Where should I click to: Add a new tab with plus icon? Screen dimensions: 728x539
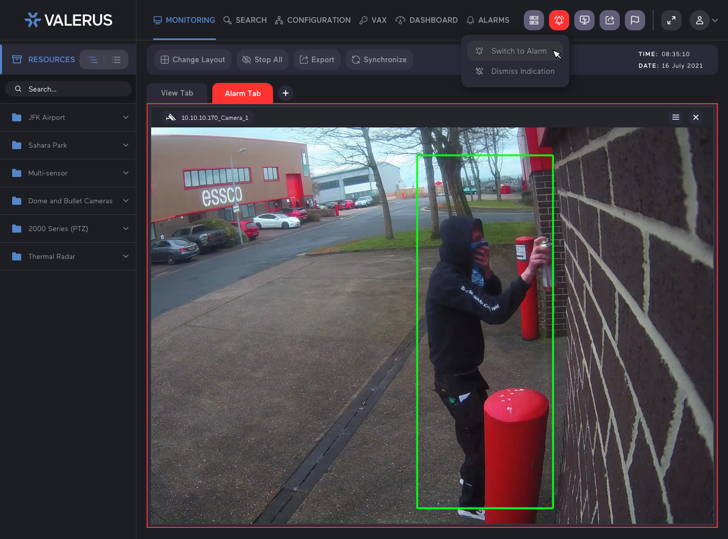click(286, 93)
